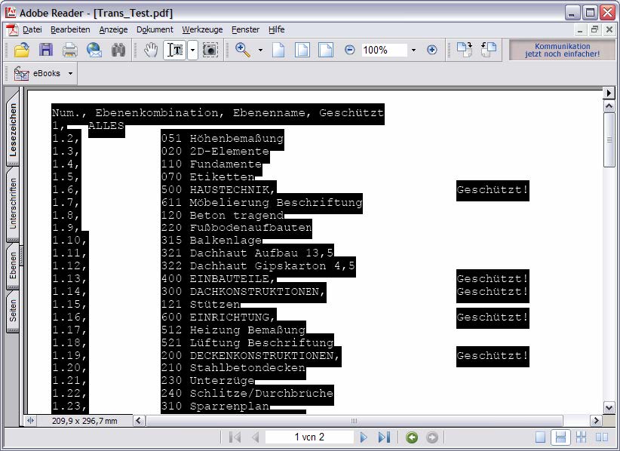Image resolution: width=620 pixels, height=451 pixels.
Task: Open document pane options arrow at top right
Action: point(609,93)
